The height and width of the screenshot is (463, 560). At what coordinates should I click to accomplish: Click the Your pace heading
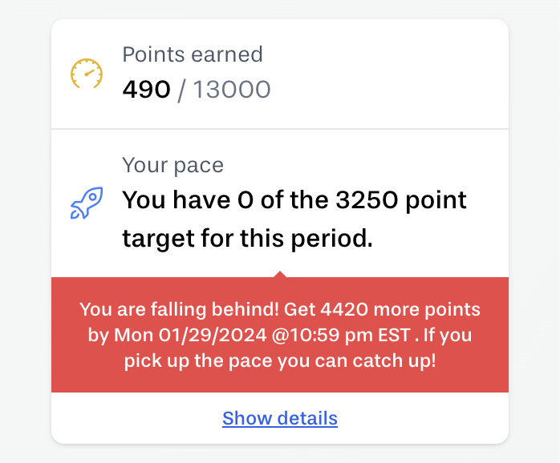172,165
